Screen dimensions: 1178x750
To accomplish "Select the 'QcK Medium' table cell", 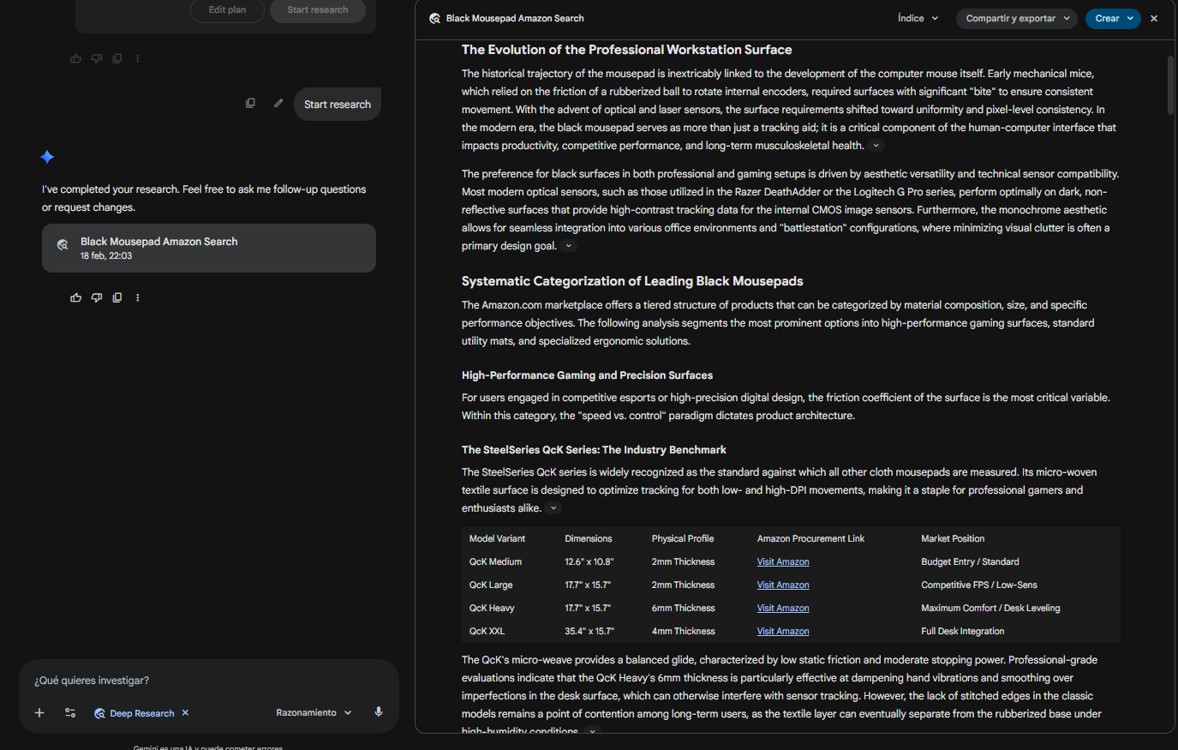I will (x=495, y=562).
